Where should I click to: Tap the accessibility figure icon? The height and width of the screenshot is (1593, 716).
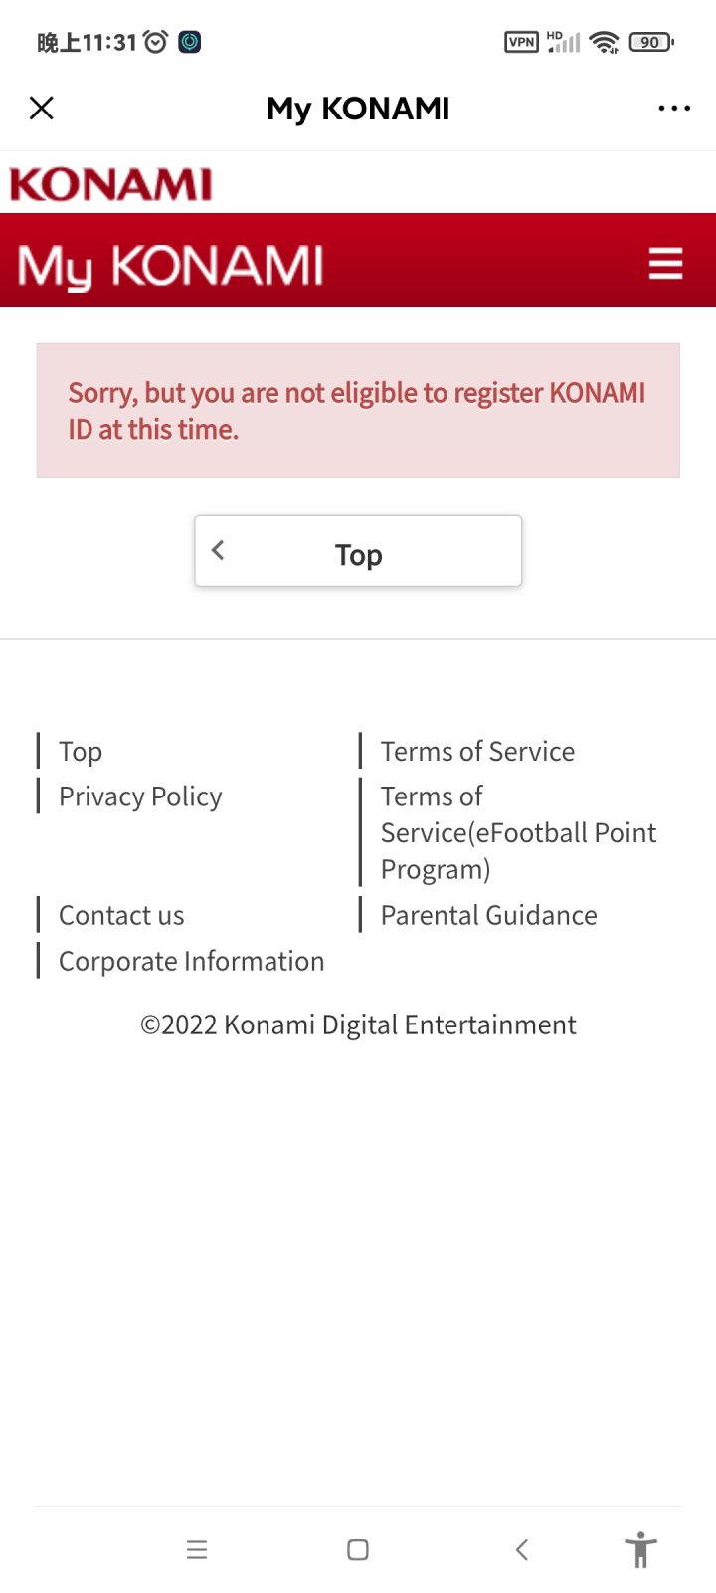pos(641,1549)
